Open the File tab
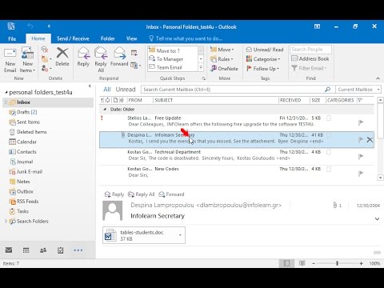This screenshot has height=288, width=384. (12, 38)
